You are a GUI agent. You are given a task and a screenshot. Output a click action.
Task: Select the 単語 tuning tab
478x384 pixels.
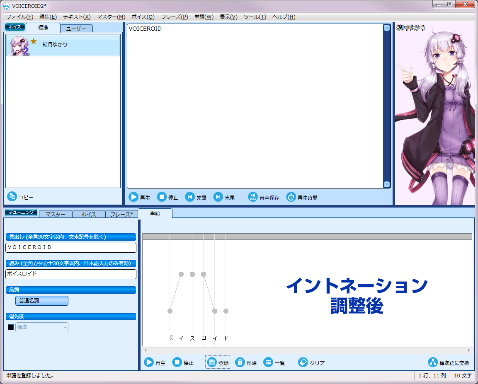155,213
